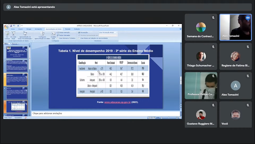Open the Revisão ribbon tab
The height and width of the screenshot is (144, 255).
(68, 29)
